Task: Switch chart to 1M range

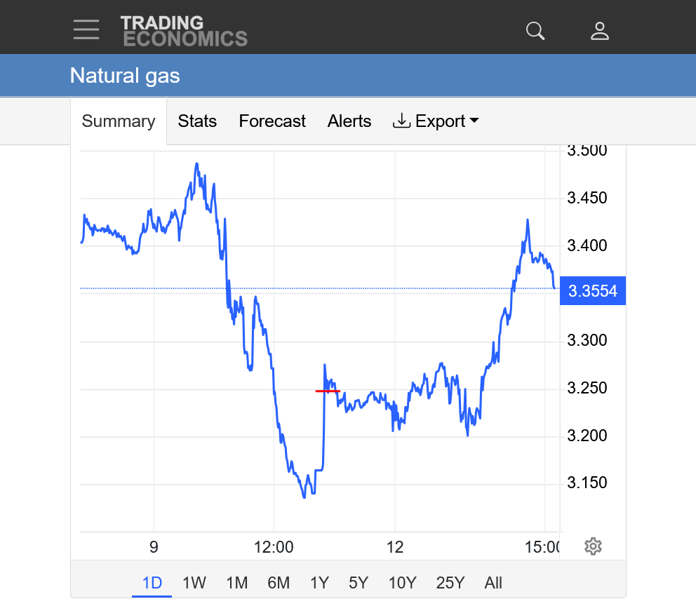Action: click(x=237, y=583)
